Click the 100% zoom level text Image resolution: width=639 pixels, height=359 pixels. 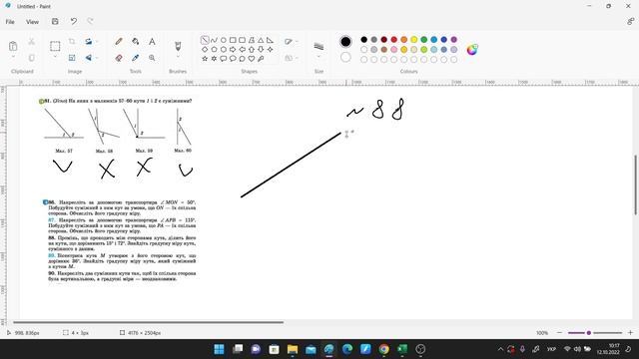542,333
